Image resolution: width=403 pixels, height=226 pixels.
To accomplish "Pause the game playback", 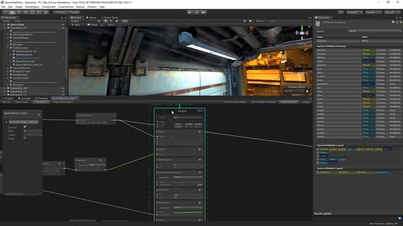I will point(197,13).
